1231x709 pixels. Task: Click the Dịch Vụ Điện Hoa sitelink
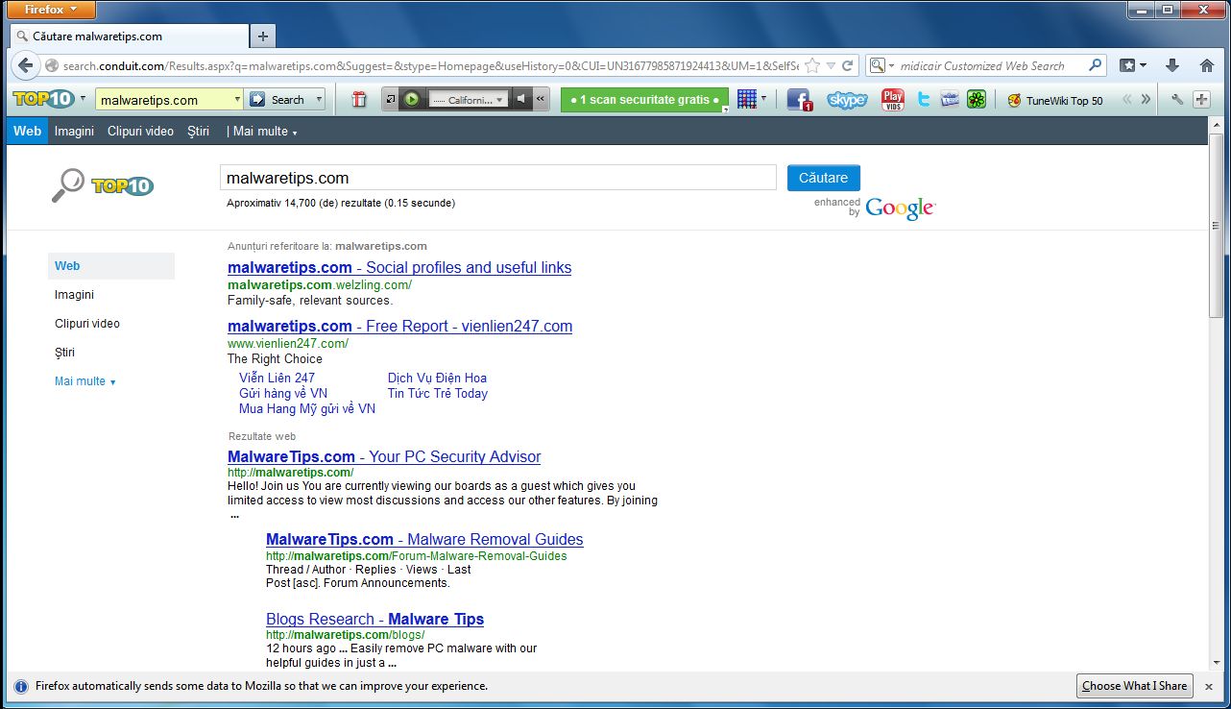(x=437, y=378)
